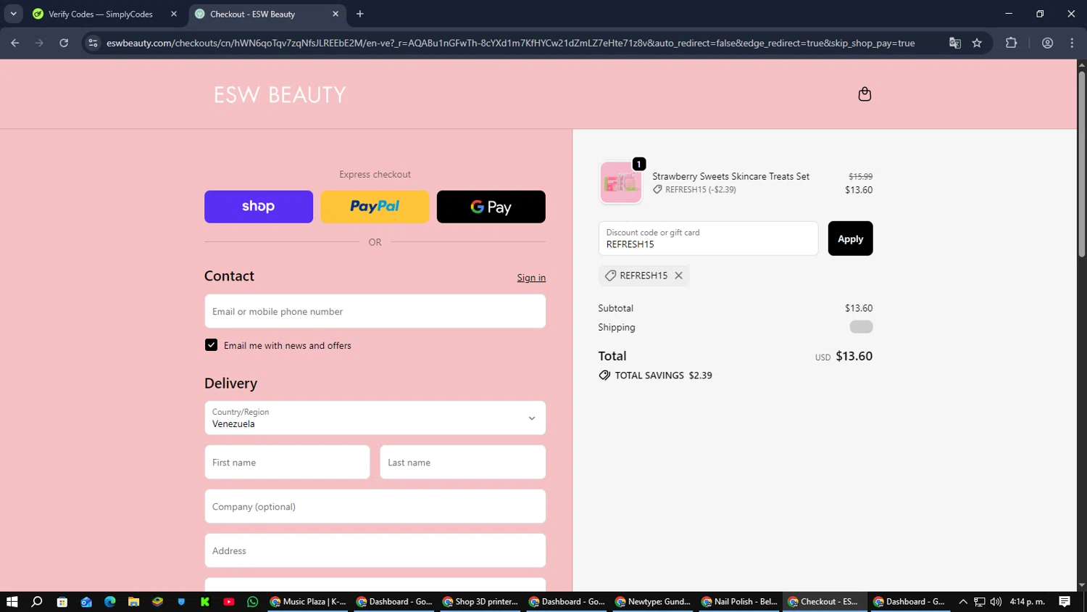1087x612 pixels.
Task: Open File Explorer from taskbar
Action: coord(133,602)
